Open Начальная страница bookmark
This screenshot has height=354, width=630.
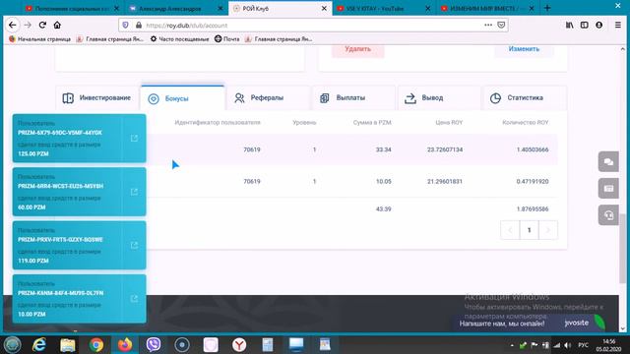(x=39, y=39)
